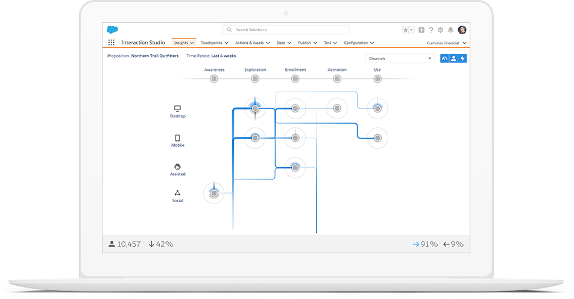The width and height of the screenshot is (574, 299).
Task: Click the global actions plus icon
Action: [x=421, y=30]
